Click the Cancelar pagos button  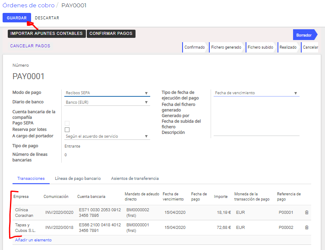tap(30, 46)
